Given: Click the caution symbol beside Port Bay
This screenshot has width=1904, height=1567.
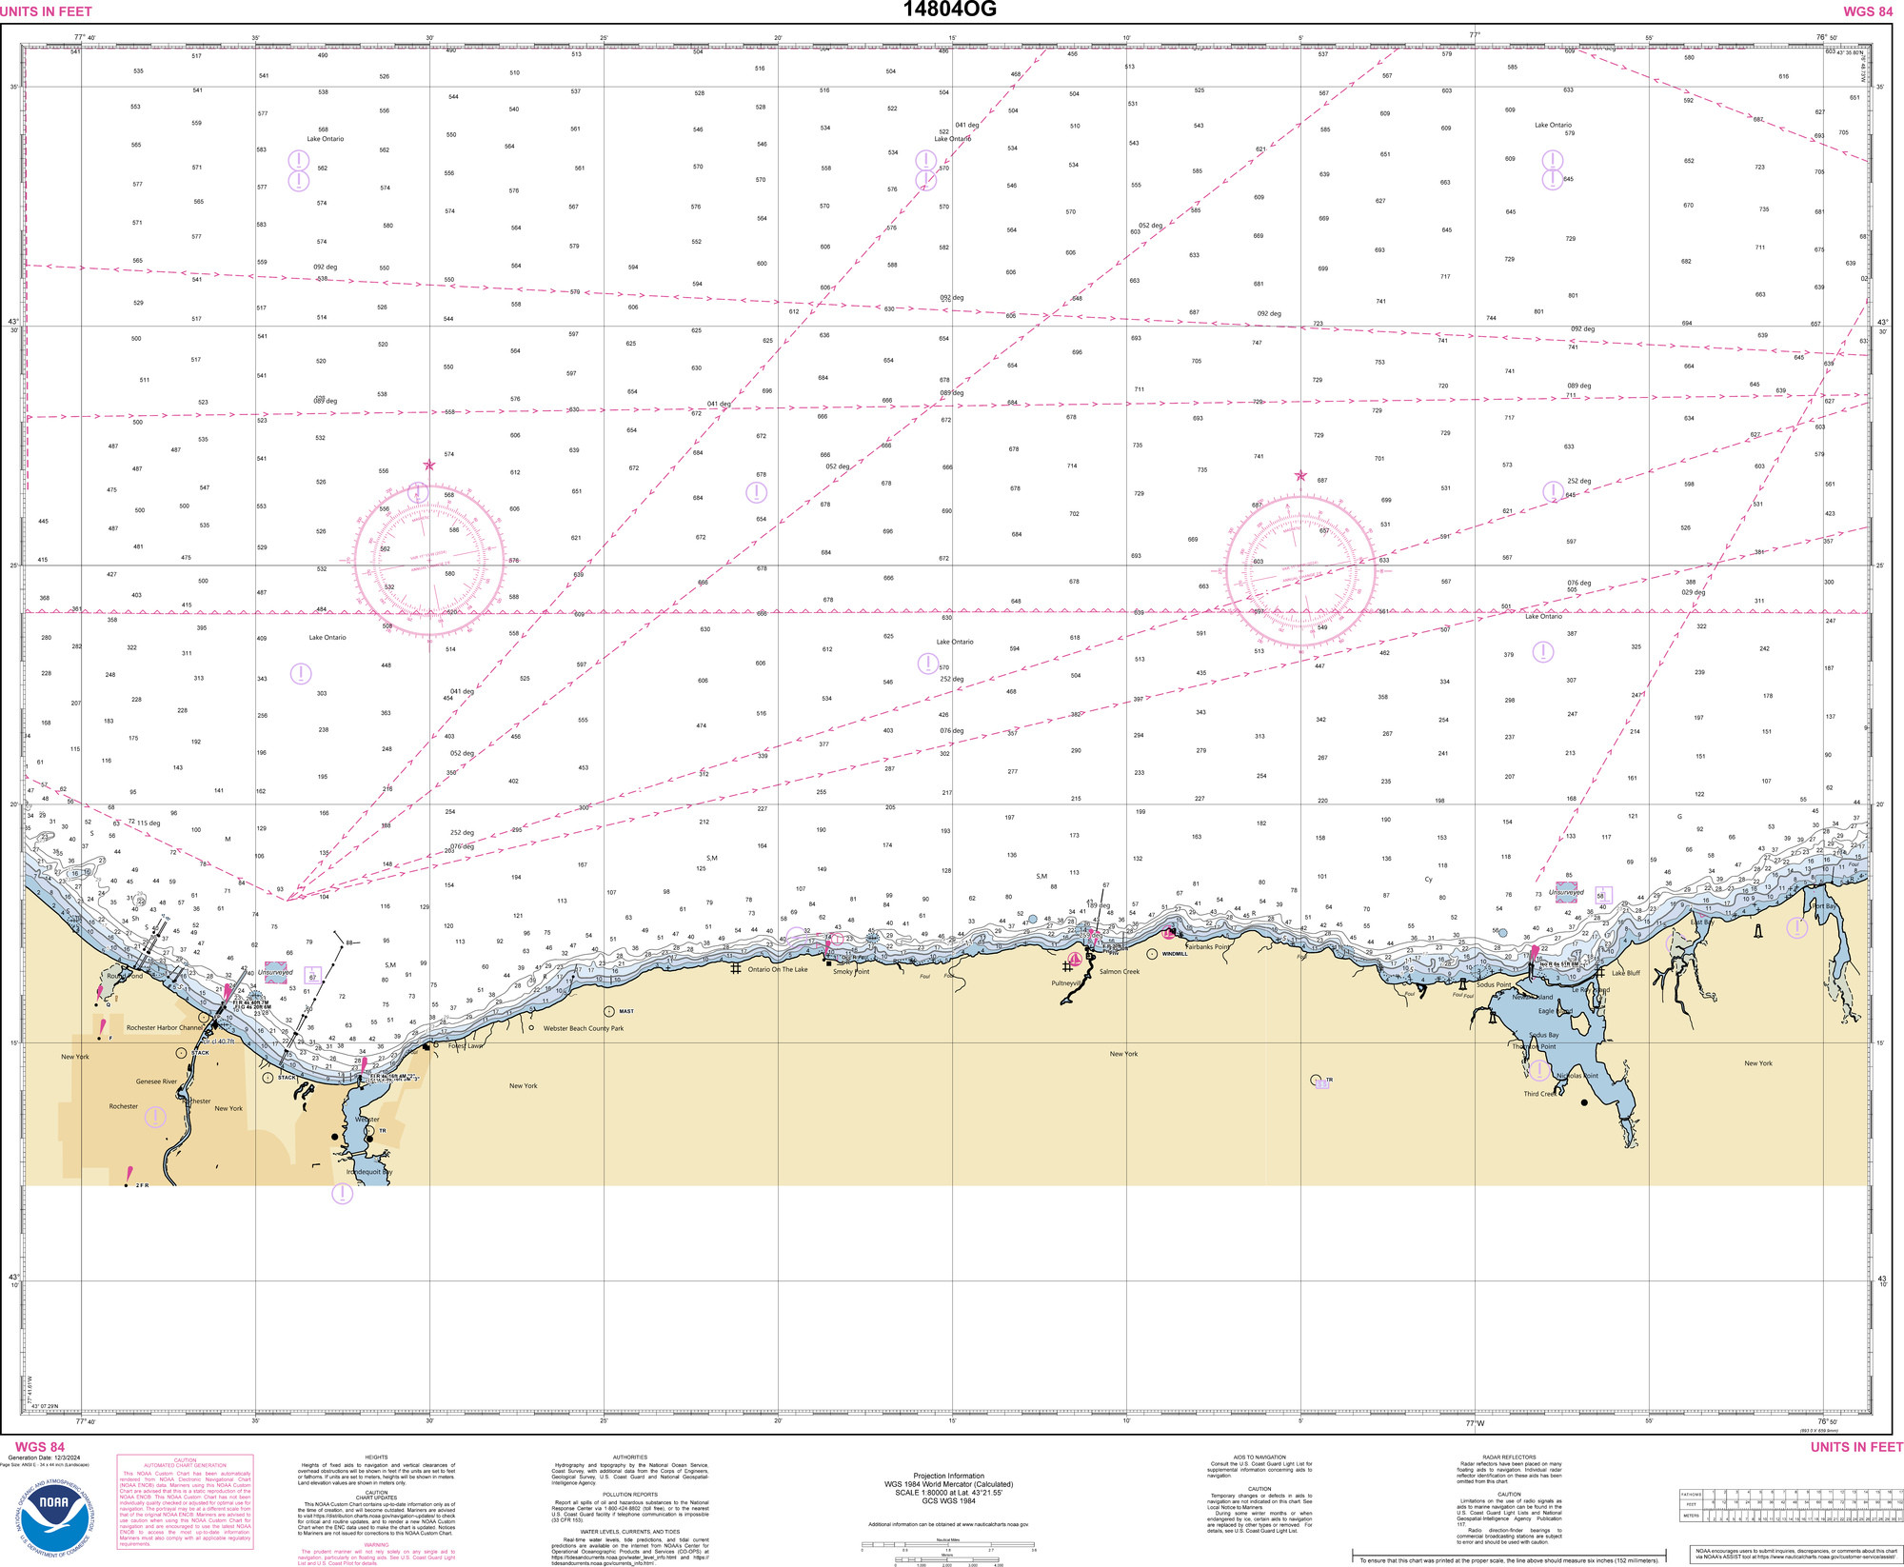Looking at the screenshot, I should 1796,927.
